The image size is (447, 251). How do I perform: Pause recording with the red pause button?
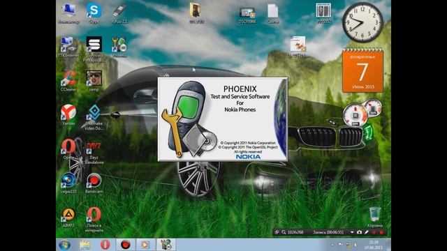point(374,232)
